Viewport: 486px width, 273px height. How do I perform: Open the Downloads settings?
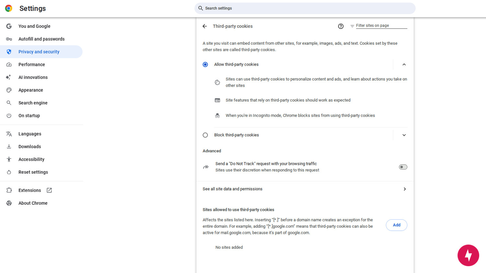(x=41, y=147)
